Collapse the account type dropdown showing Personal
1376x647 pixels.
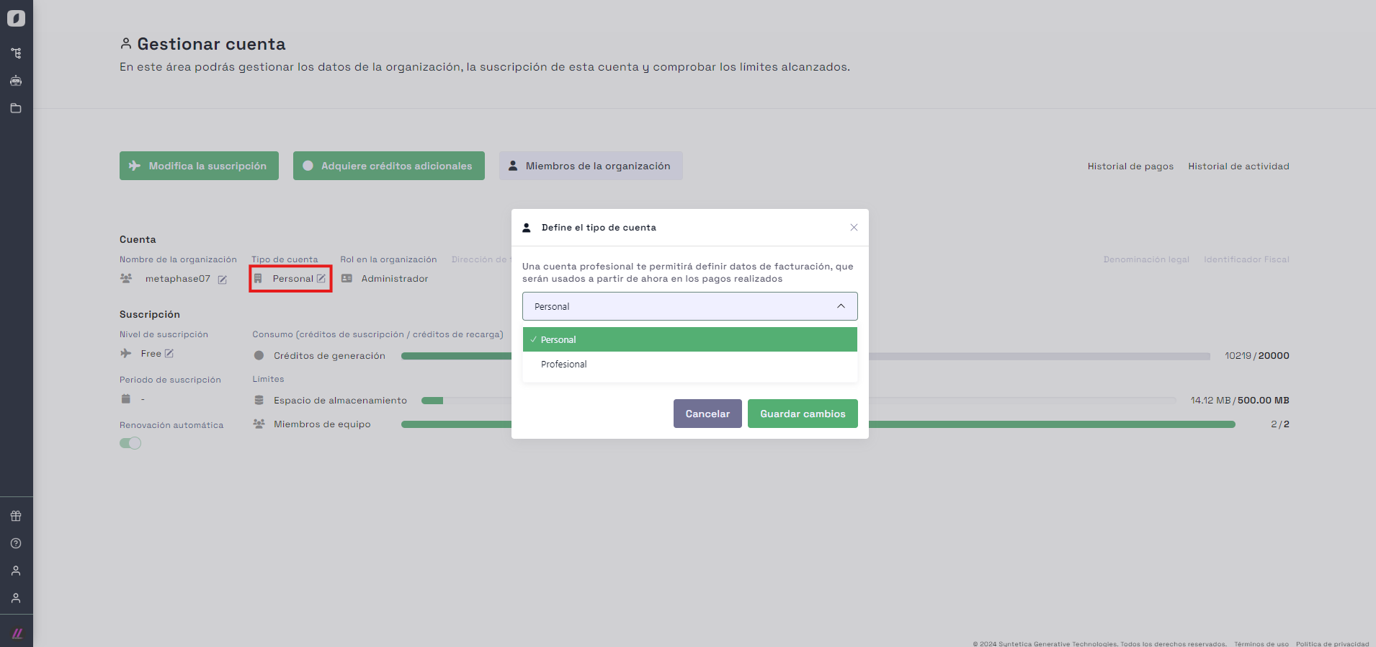pyautogui.click(x=690, y=306)
